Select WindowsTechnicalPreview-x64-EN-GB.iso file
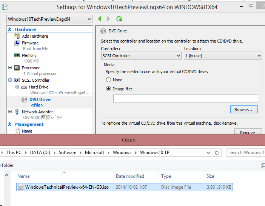Image resolution: width=265 pixels, height=206 pixels. [125, 187]
